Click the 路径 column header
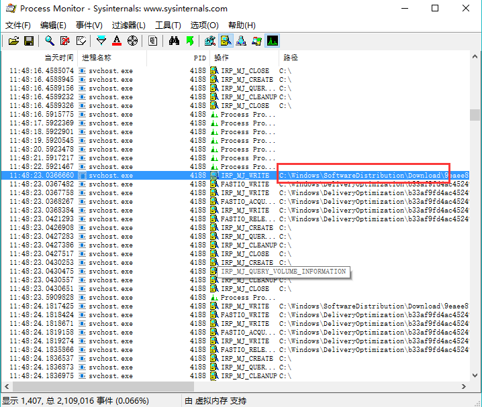 [374, 58]
